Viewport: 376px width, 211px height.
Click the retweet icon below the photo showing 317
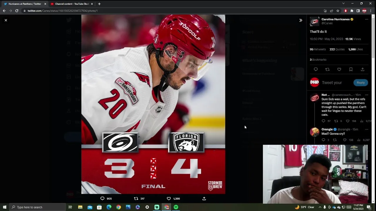coord(136,198)
